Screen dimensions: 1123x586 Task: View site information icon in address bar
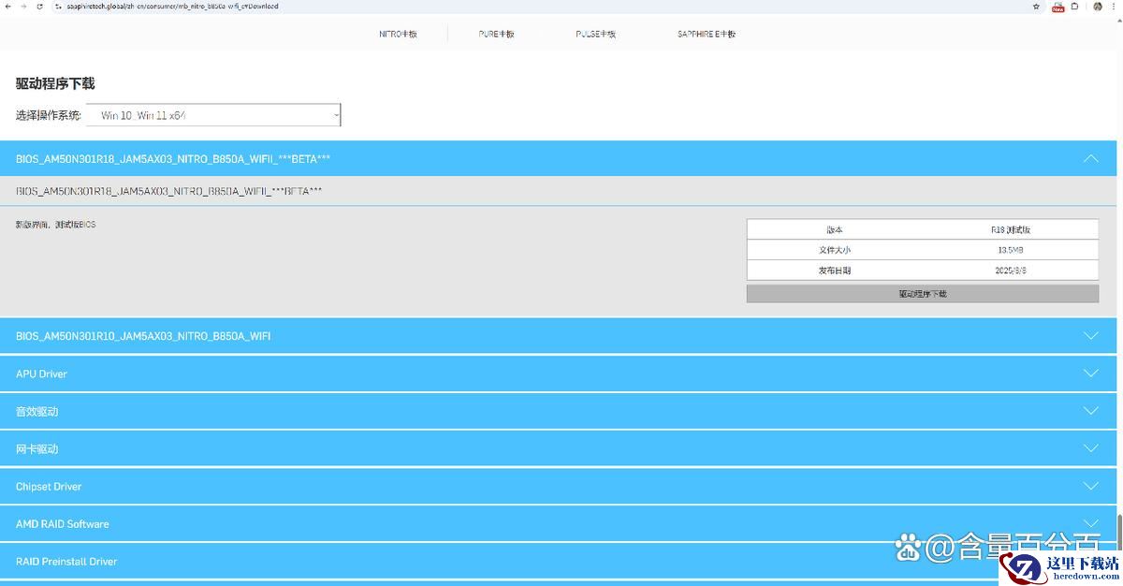[x=57, y=6]
